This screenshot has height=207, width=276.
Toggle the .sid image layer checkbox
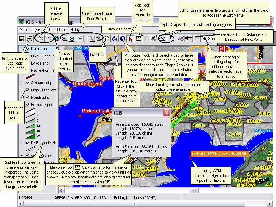click(27, 155)
